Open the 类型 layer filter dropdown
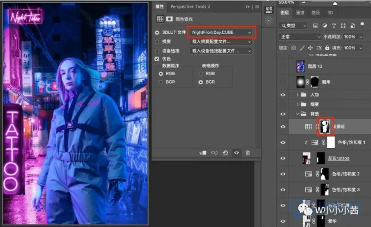The image size is (371, 227). [x=293, y=26]
